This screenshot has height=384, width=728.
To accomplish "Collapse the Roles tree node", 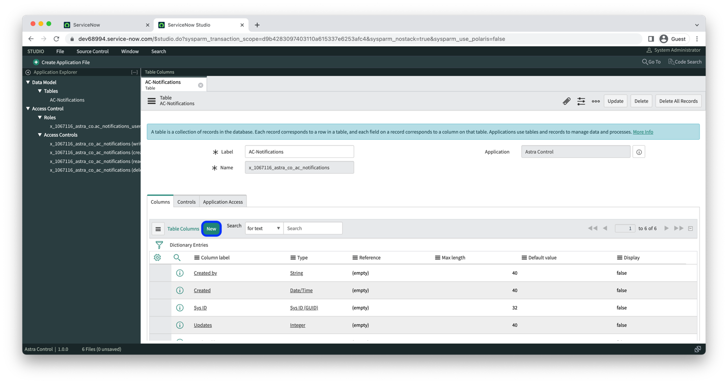I will (x=40, y=117).
